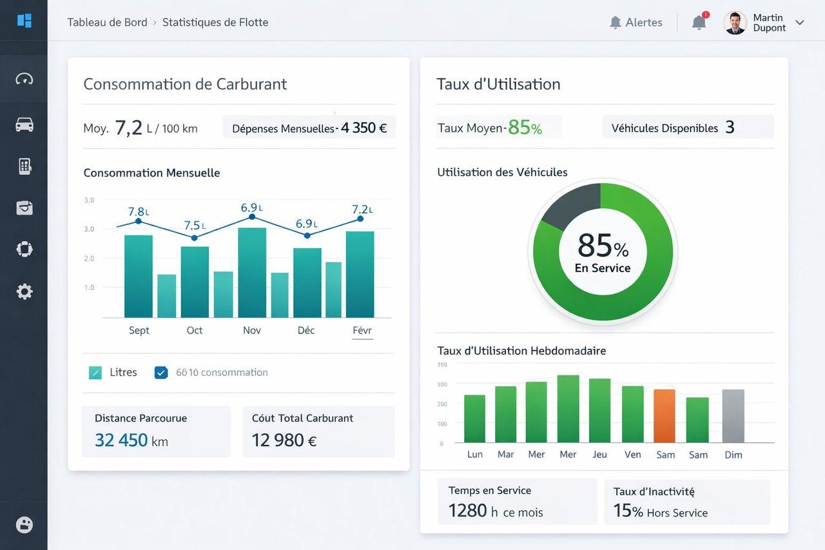The image size is (825, 550).
Task: Click the notification bell icon
Action: click(x=699, y=22)
